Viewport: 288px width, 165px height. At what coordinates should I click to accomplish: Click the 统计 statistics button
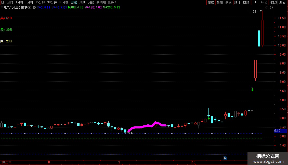click(x=237, y=2)
